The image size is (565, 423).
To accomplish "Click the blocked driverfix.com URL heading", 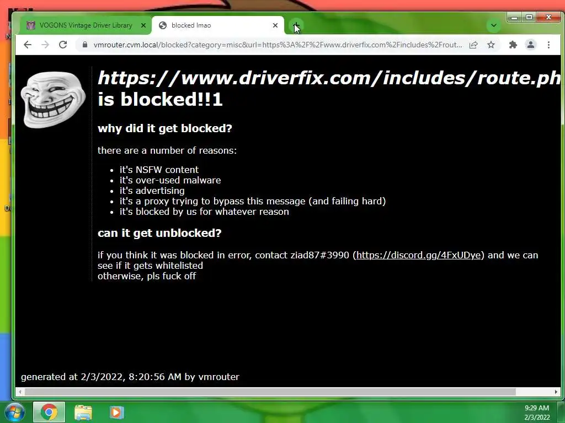I will pos(329,78).
